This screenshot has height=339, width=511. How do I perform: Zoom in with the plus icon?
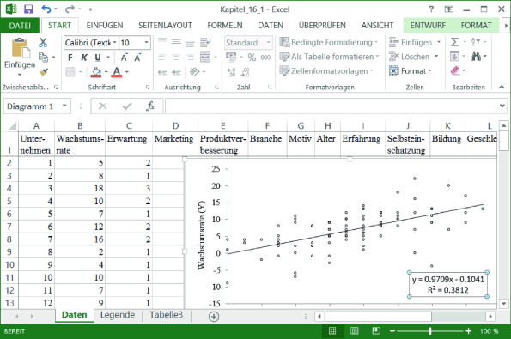[469, 331]
